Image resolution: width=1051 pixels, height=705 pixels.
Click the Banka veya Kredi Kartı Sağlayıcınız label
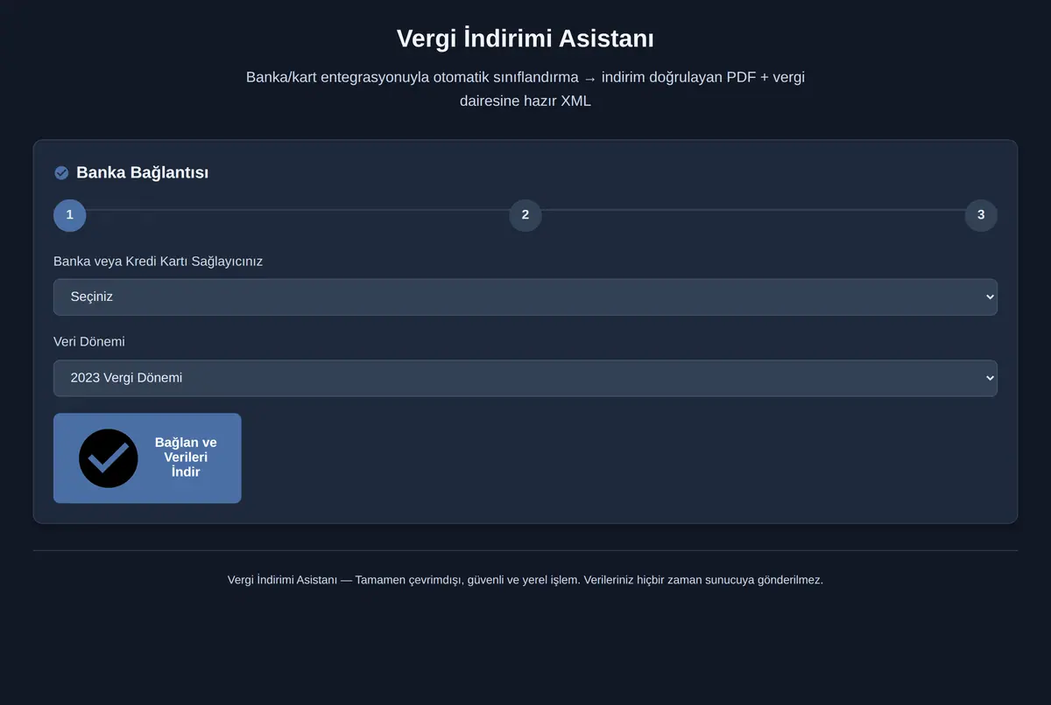point(159,262)
